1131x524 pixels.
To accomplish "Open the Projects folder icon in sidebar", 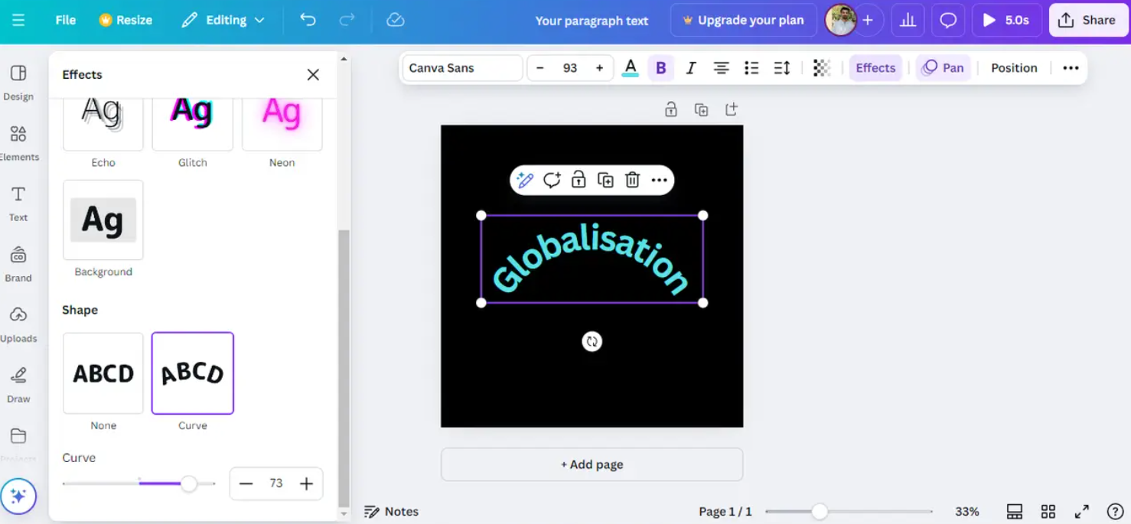I will click(x=18, y=436).
